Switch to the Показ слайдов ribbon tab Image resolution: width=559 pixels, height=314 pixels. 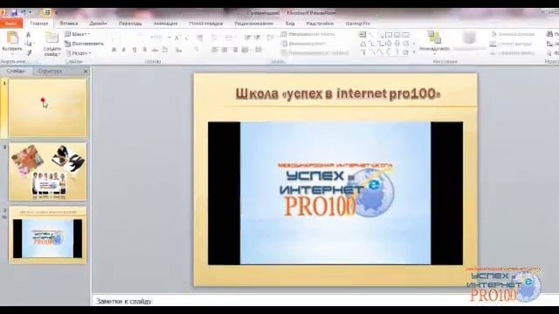206,24
